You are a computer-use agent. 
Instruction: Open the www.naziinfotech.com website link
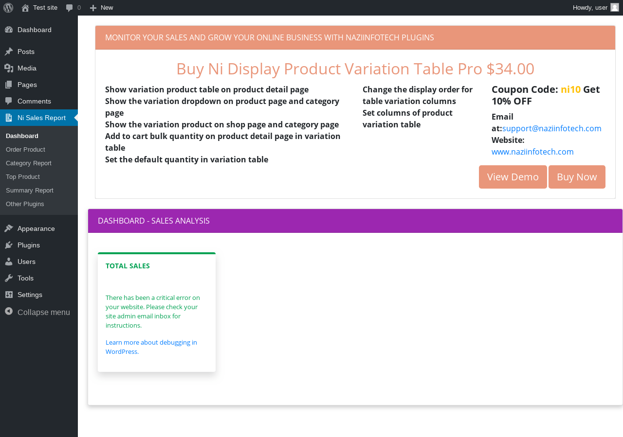[532, 152]
